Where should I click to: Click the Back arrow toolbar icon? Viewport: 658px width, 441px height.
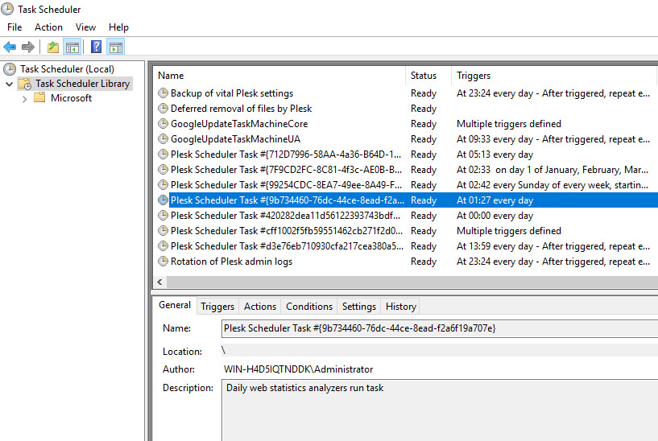coord(10,47)
